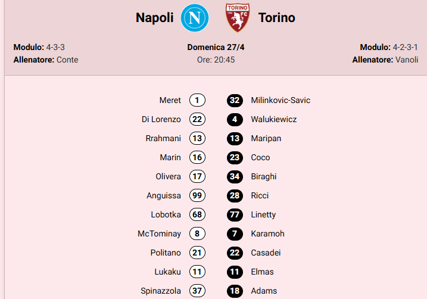Viewport: 427px width, 299px height.
Task: Select the Napoli team name heading
Action: point(155,18)
